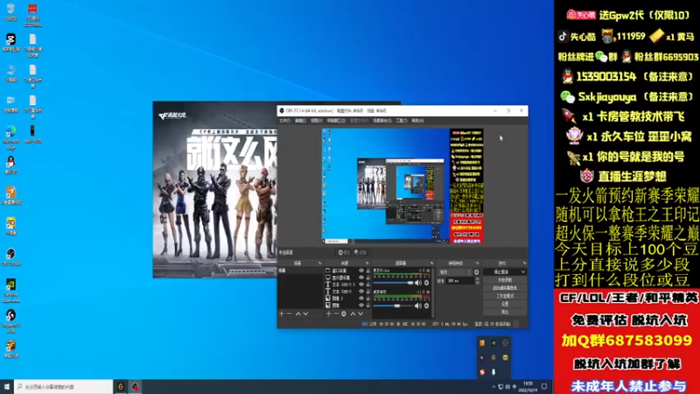Switch to OBS via its taskbar icon
The image size is (700, 394).
tap(136, 386)
